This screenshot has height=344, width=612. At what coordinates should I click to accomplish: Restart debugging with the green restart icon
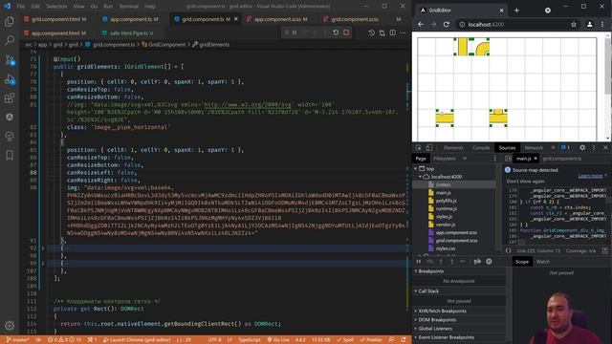(336, 32)
